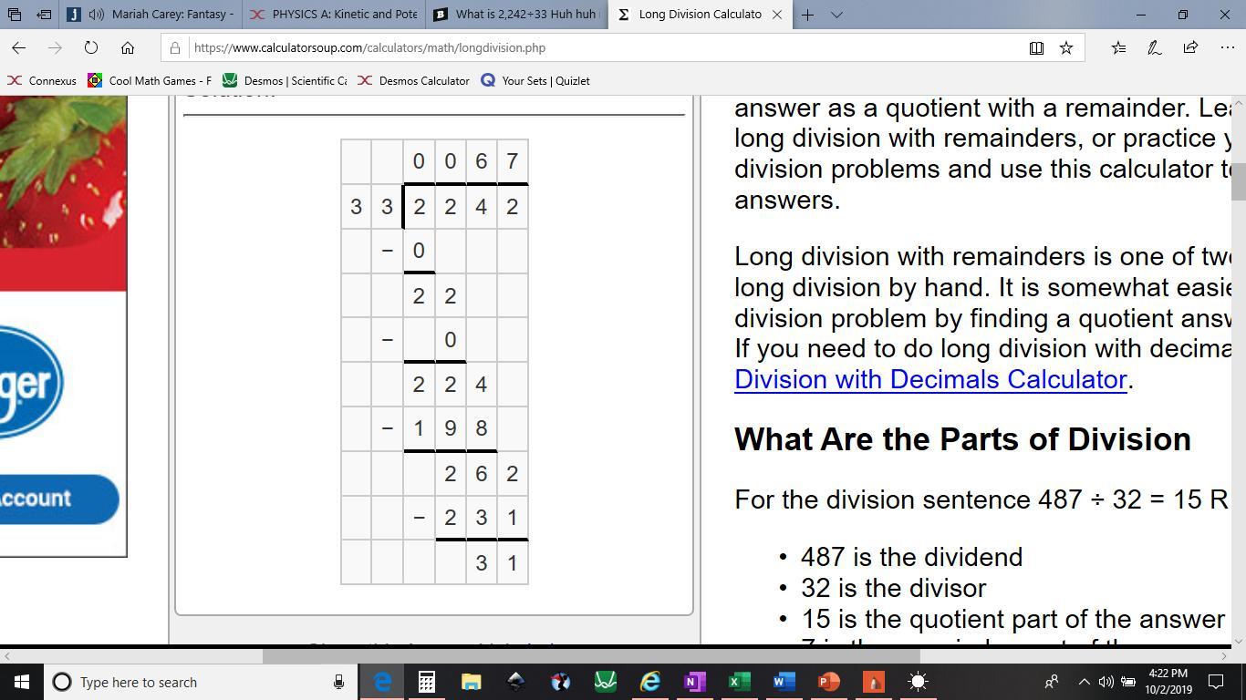Open a new browser tab
1246x700 pixels.
[x=808, y=15]
